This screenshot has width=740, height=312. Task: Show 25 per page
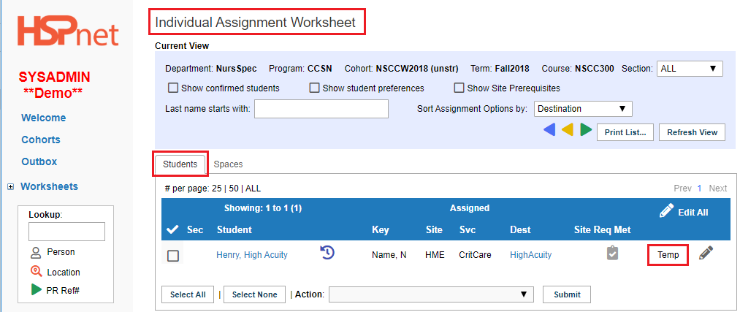(217, 189)
